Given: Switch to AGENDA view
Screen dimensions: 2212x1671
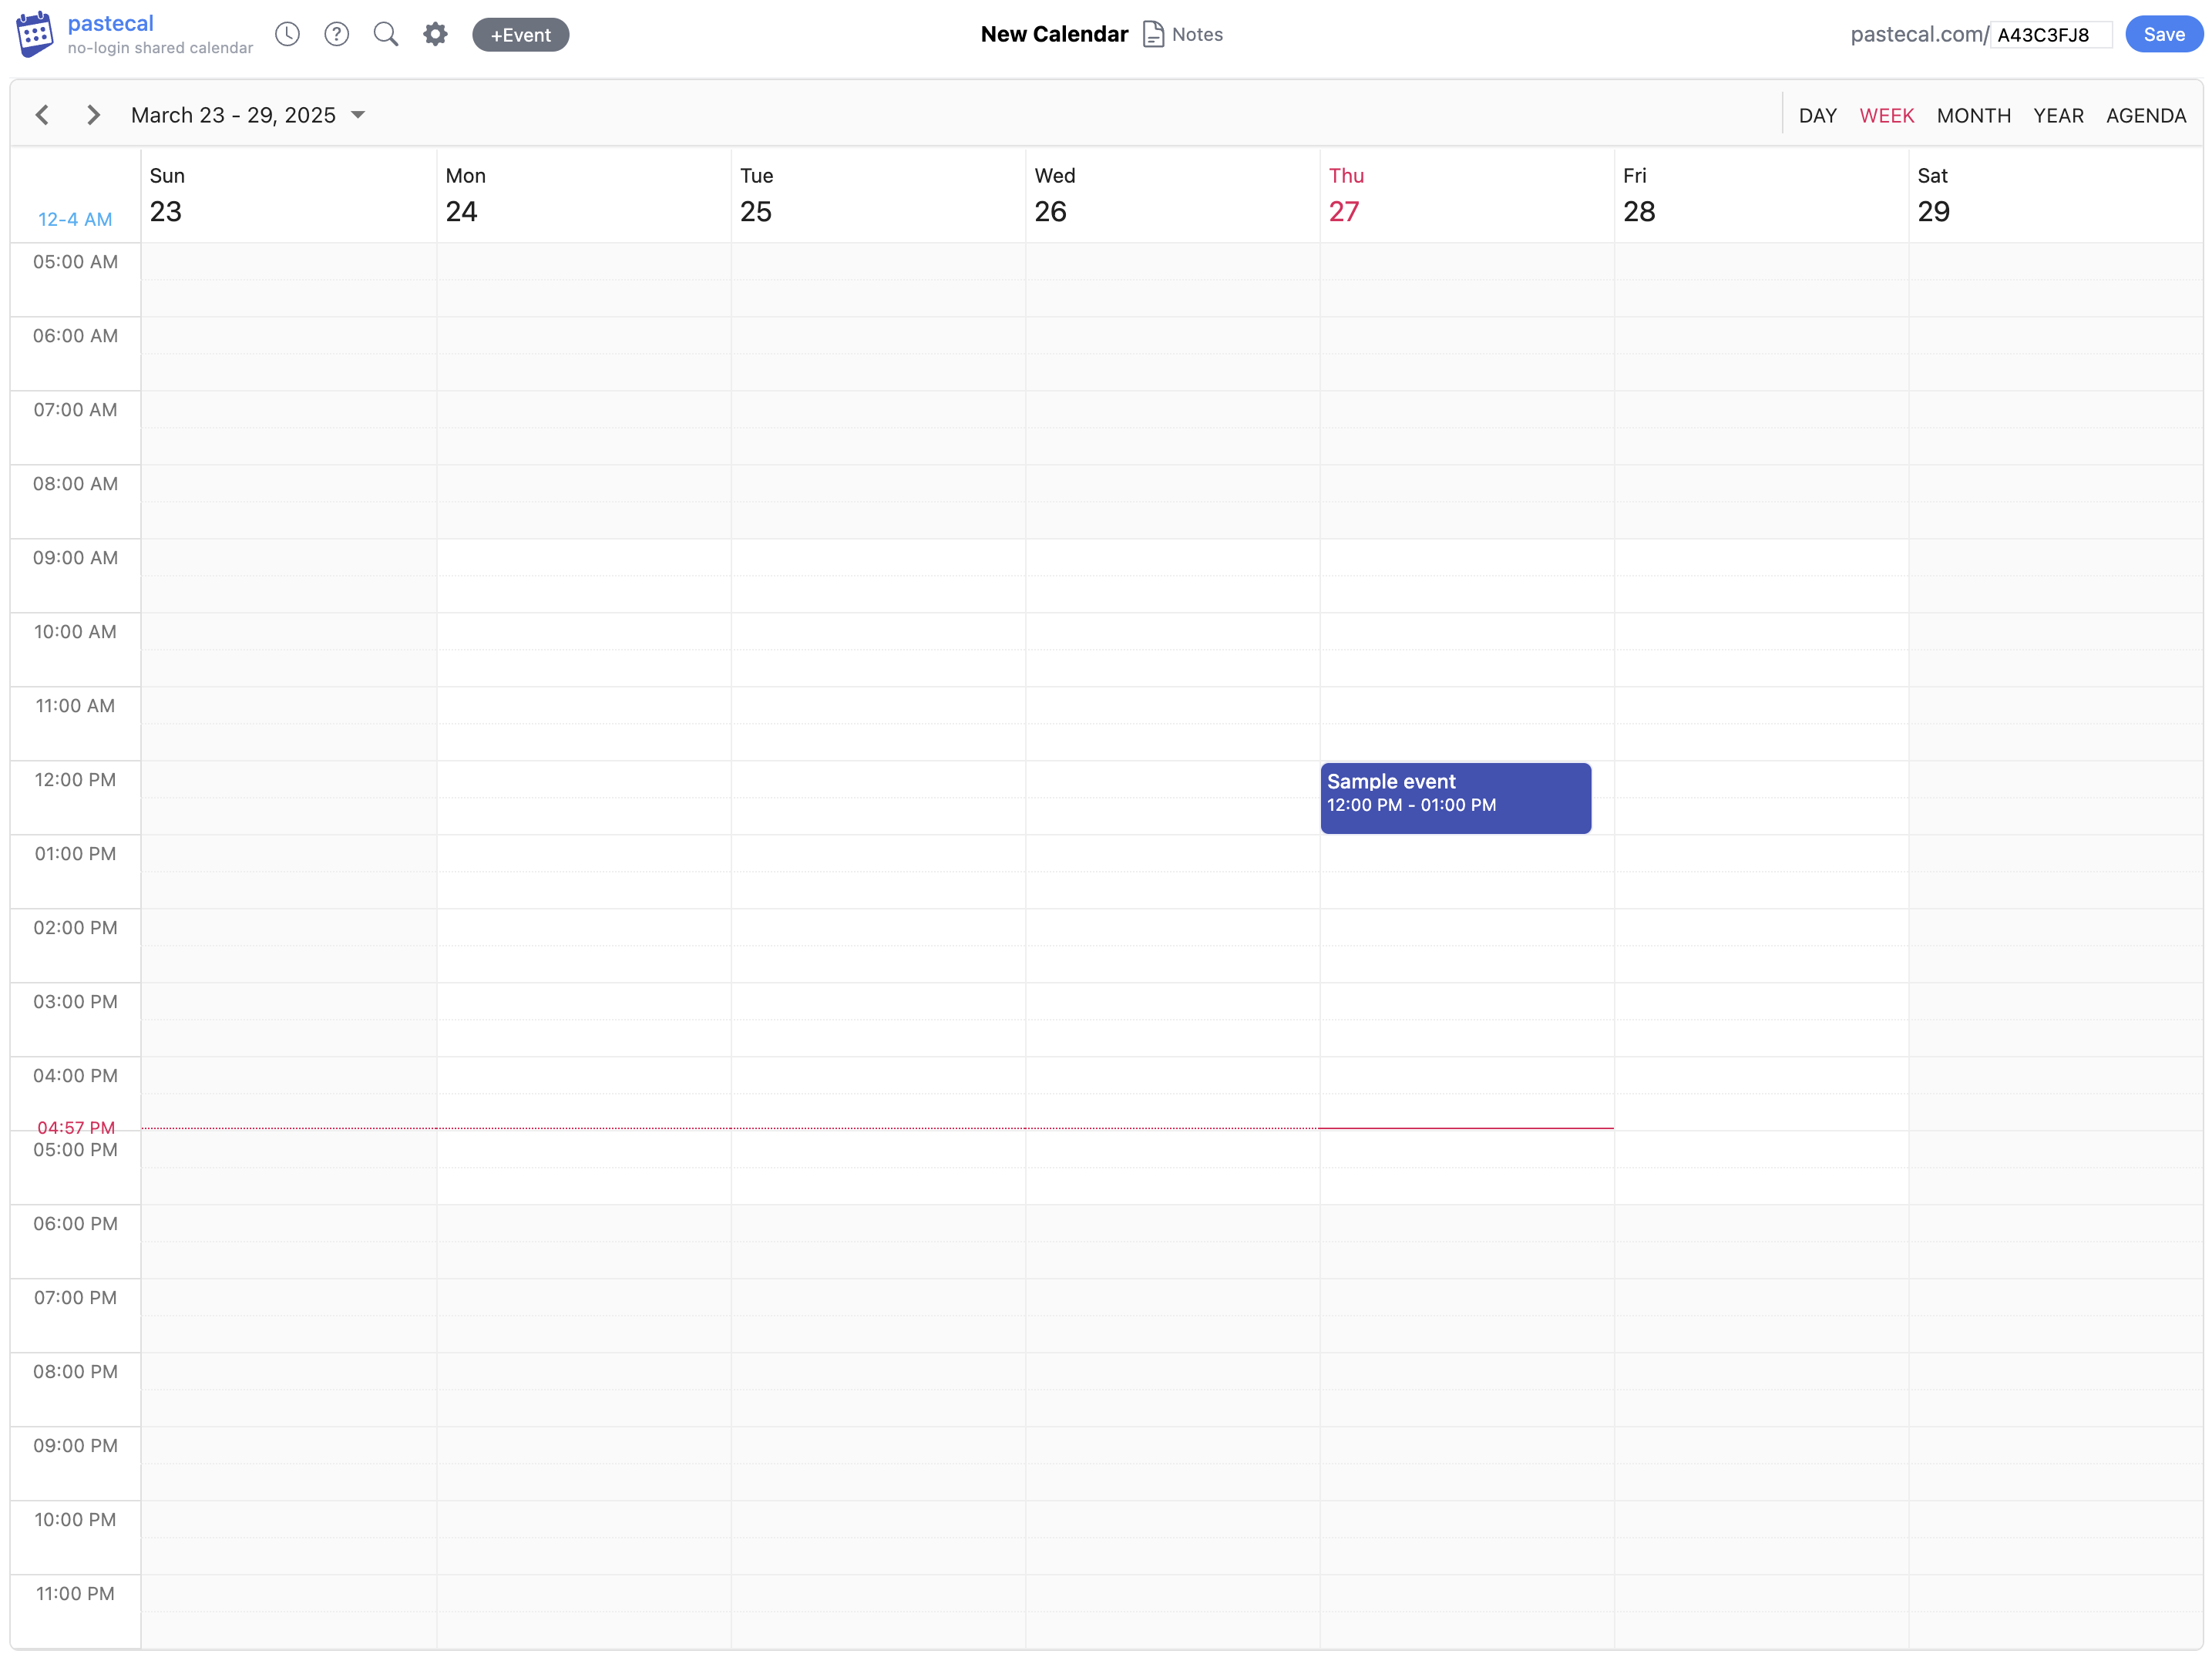Looking at the screenshot, I should click(2145, 115).
